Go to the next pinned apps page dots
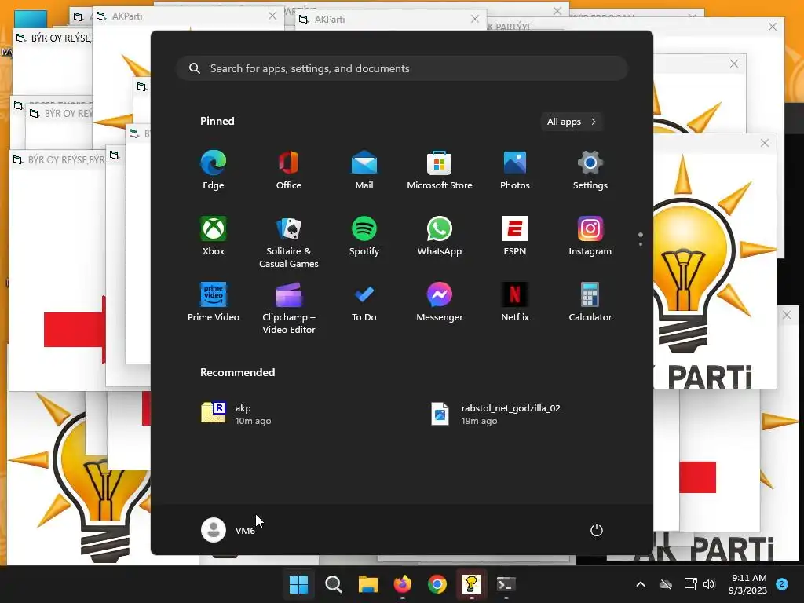Viewport: 804px width, 603px height. 641,239
